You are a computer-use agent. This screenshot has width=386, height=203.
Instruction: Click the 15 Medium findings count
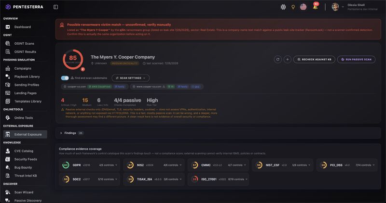pyautogui.click(x=85, y=101)
